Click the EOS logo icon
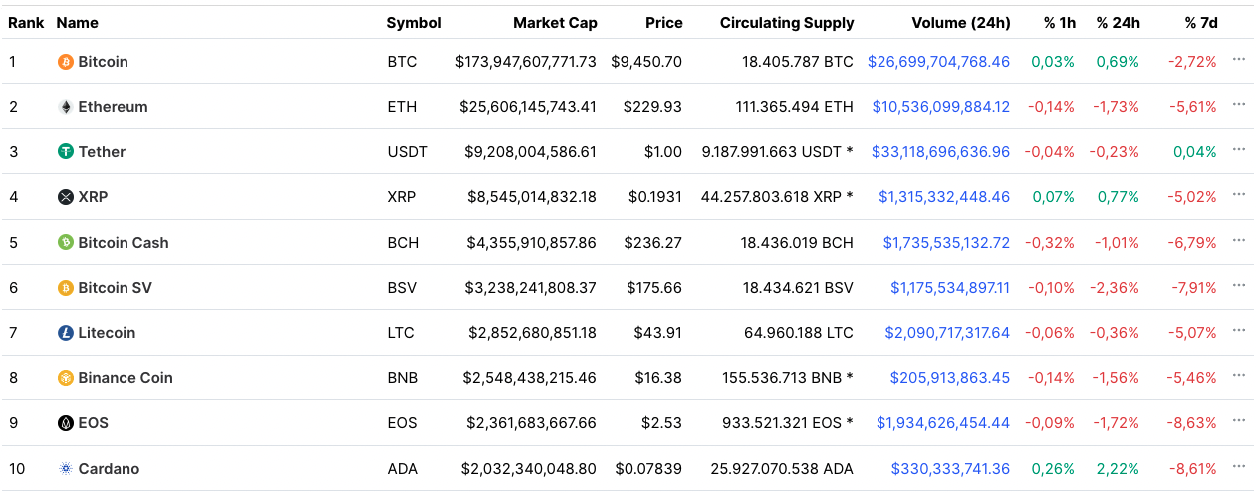 click(66, 423)
